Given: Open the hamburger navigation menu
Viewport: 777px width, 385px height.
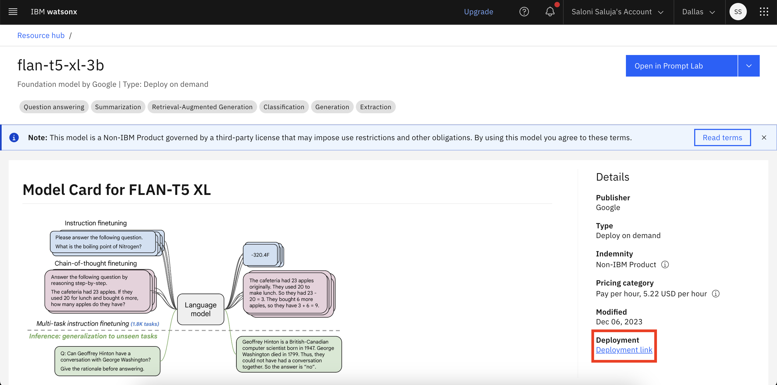Looking at the screenshot, I should tap(13, 12).
